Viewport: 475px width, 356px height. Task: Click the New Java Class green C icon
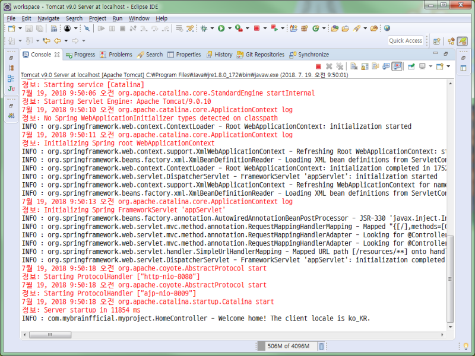pyautogui.click(x=316, y=28)
